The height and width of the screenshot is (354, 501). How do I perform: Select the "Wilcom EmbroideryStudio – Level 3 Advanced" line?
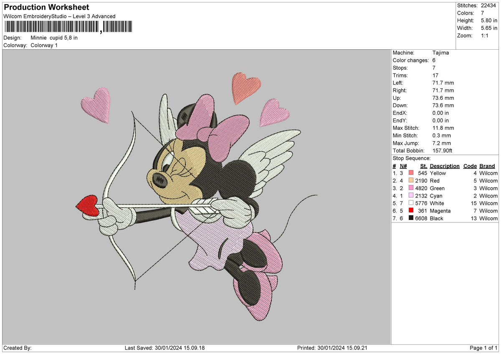click(59, 16)
